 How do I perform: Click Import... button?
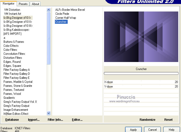coord(34,120)
